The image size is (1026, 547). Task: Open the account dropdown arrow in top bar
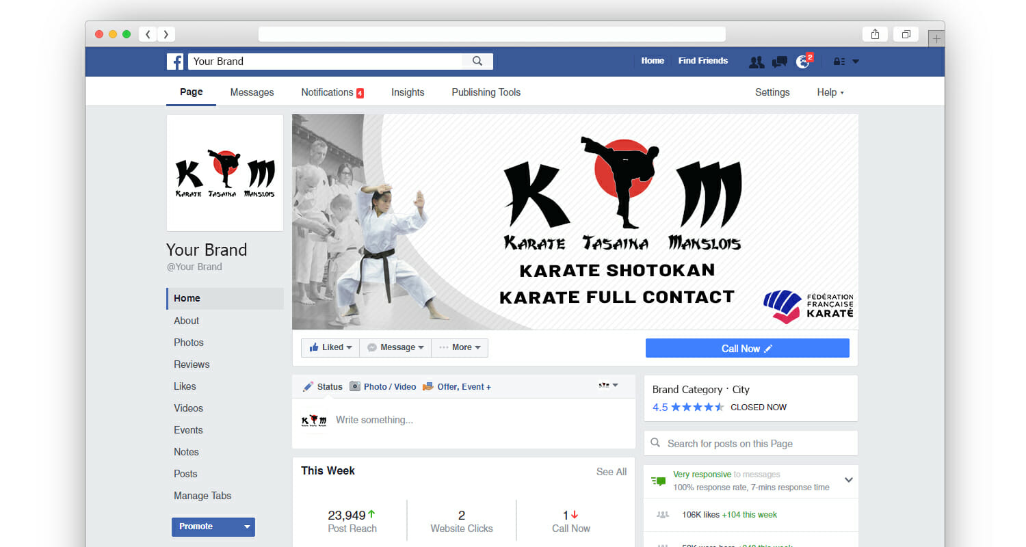click(856, 62)
